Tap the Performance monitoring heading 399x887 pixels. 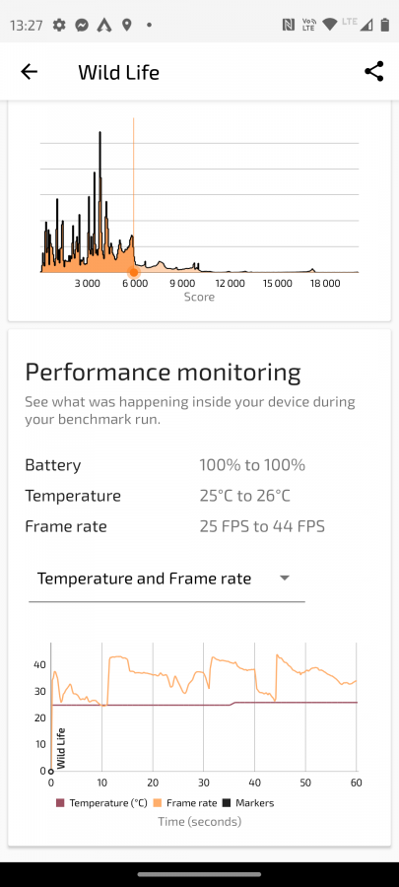[163, 373]
